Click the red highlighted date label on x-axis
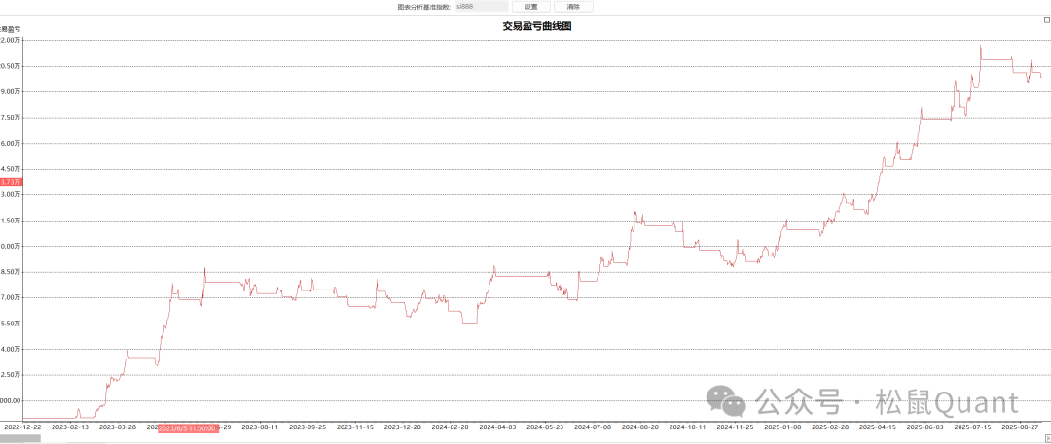1051x444 pixels. 187,427
